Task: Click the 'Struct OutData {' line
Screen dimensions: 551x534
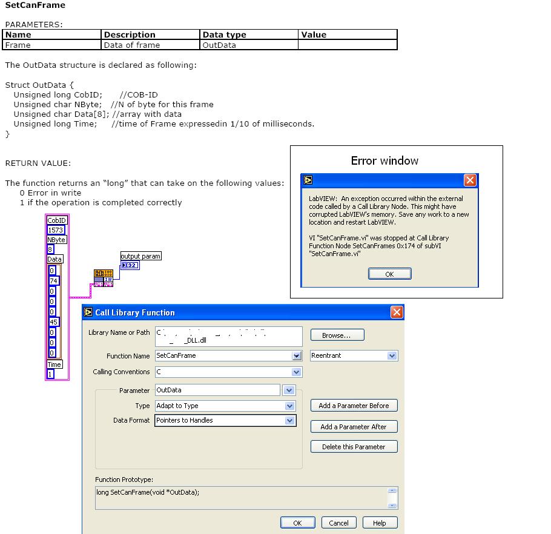Action: pyautogui.click(x=39, y=85)
